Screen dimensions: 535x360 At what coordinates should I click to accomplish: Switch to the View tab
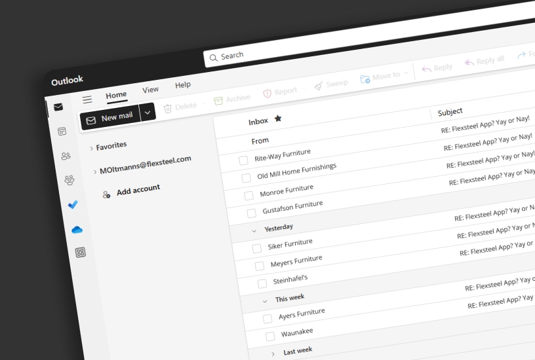tap(151, 90)
